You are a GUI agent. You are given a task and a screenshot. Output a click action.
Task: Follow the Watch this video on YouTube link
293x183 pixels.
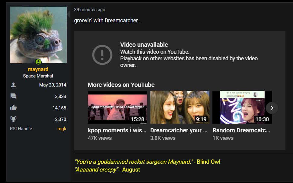point(154,52)
